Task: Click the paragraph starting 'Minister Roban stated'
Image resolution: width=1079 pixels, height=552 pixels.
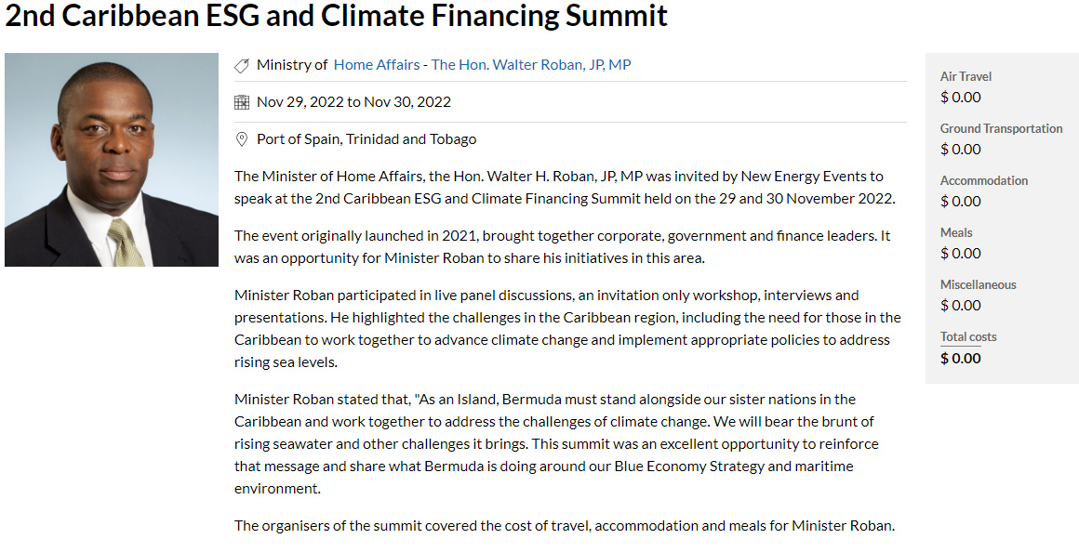Action: point(556,443)
